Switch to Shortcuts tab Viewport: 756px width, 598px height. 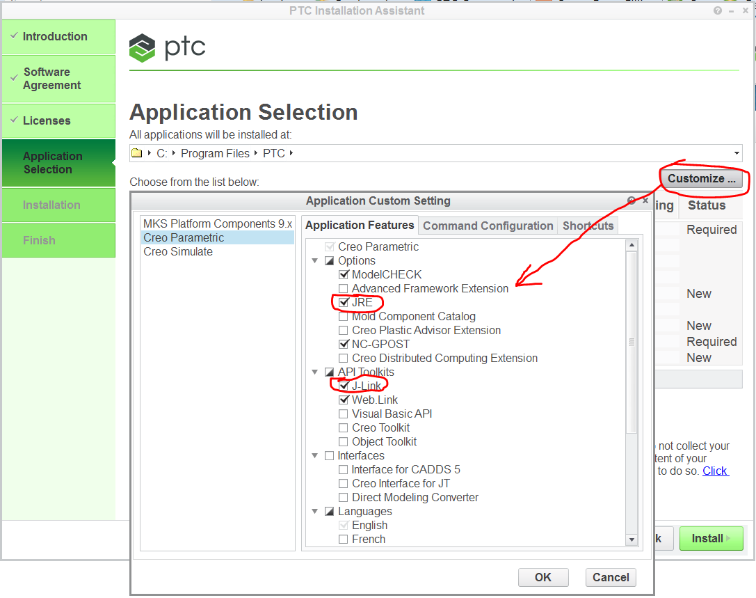tap(588, 226)
